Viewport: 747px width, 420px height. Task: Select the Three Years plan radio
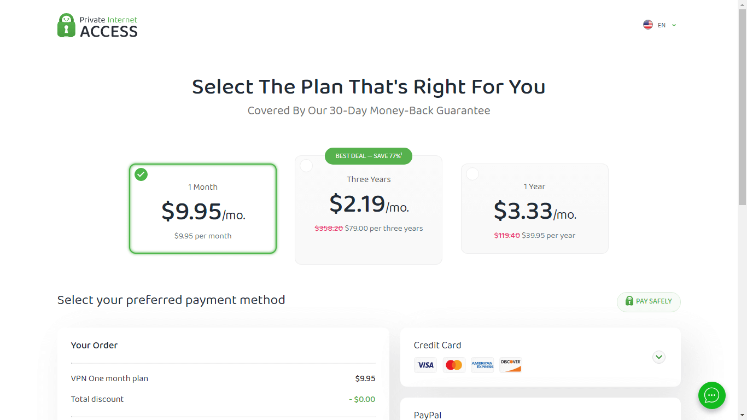(306, 166)
